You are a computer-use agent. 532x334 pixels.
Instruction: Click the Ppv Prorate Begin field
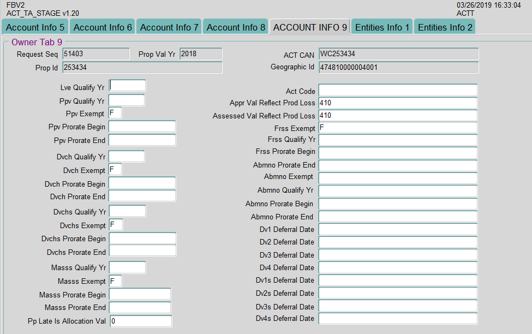pyautogui.click(x=142, y=127)
